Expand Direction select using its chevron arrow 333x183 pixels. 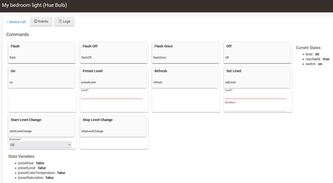point(69,145)
